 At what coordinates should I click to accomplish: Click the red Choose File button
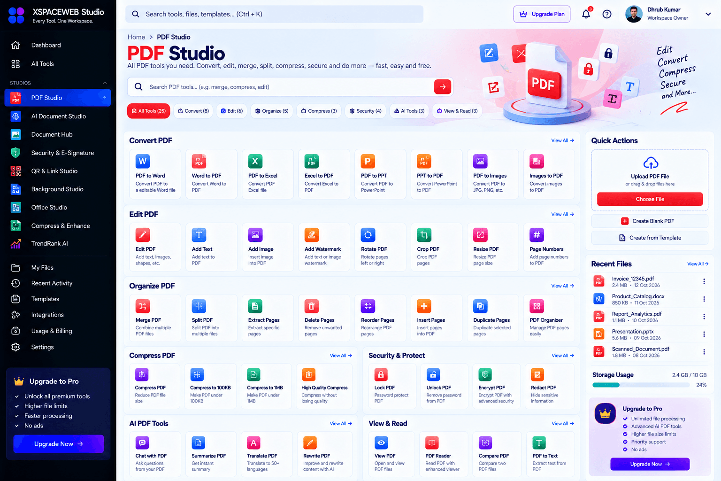click(x=650, y=199)
